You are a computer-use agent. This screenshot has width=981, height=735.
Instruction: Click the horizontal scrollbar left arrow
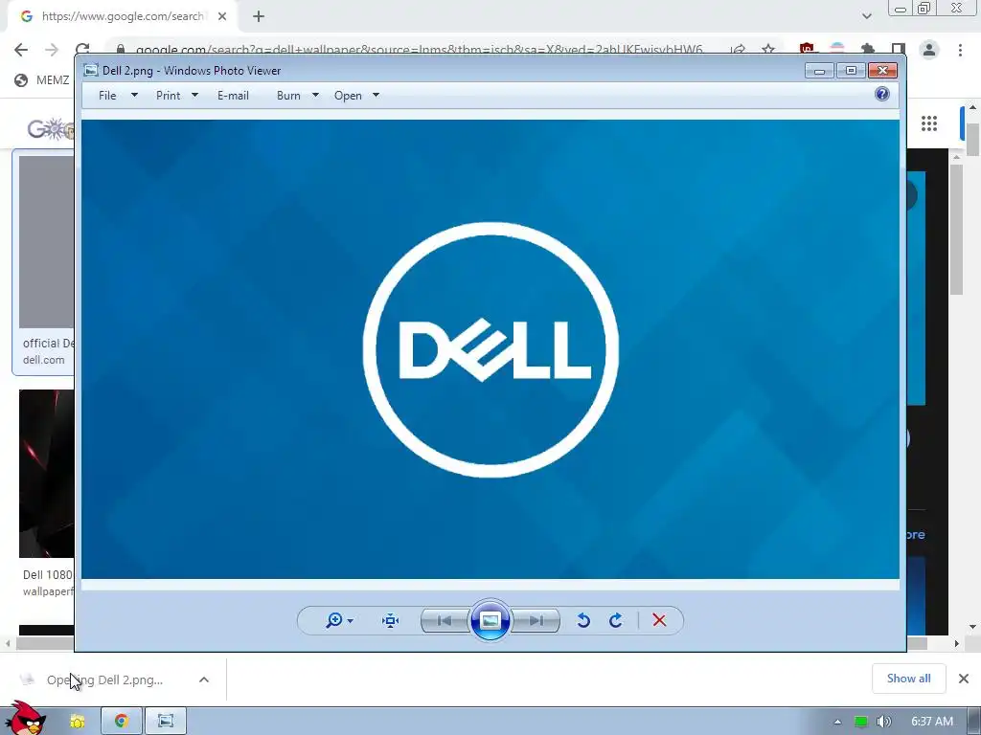[x=8, y=643]
